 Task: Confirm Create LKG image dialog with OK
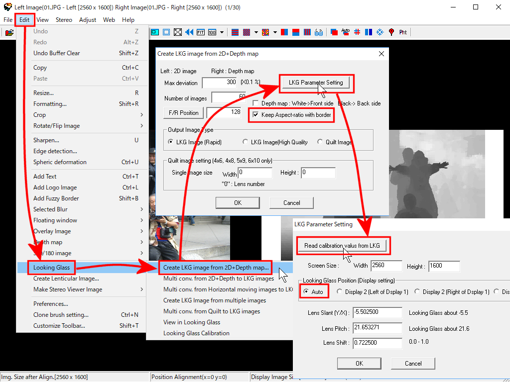coord(238,203)
